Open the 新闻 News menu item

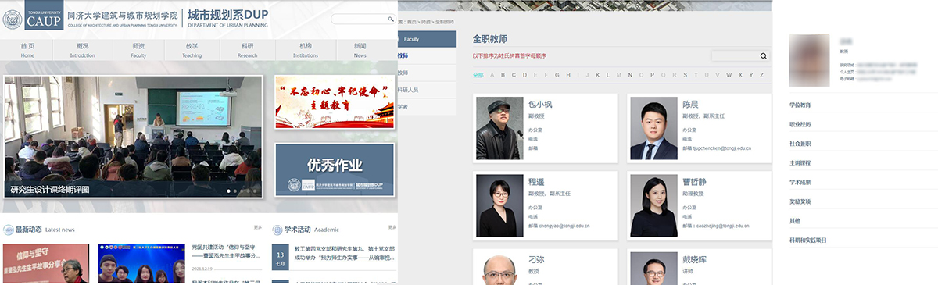360,50
